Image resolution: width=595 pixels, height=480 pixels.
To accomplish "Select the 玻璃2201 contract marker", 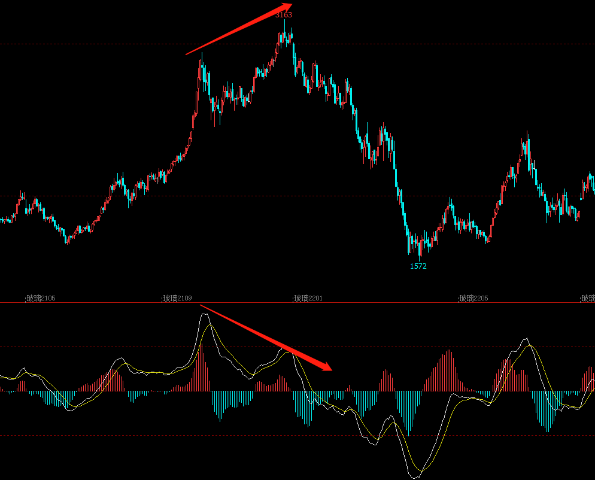I will pyautogui.click(x=308, y=298).
